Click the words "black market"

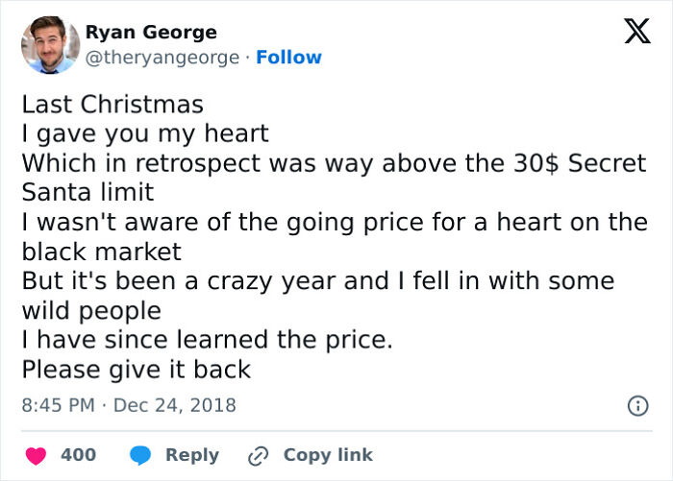point(101,252)
